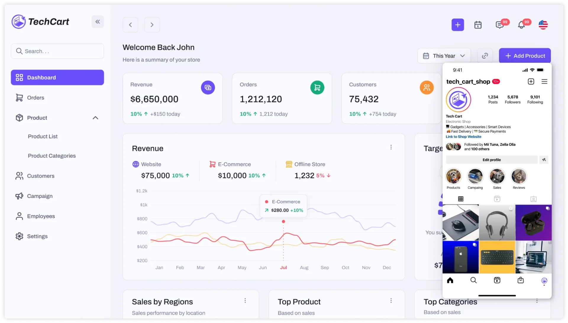Screen dimensions: 568x323
Task: Open the This Year date dropdown
Action: [x=444, y=56]
